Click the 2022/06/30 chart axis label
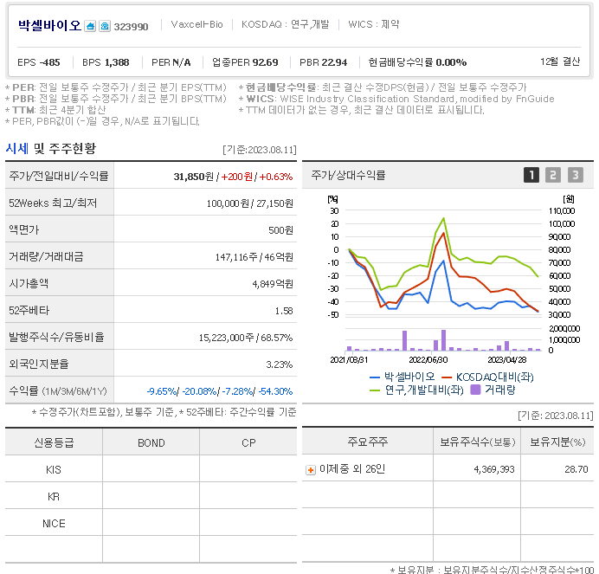 click(x=428, y=360)
